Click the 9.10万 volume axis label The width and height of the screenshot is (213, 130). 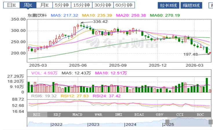[17, 87]
